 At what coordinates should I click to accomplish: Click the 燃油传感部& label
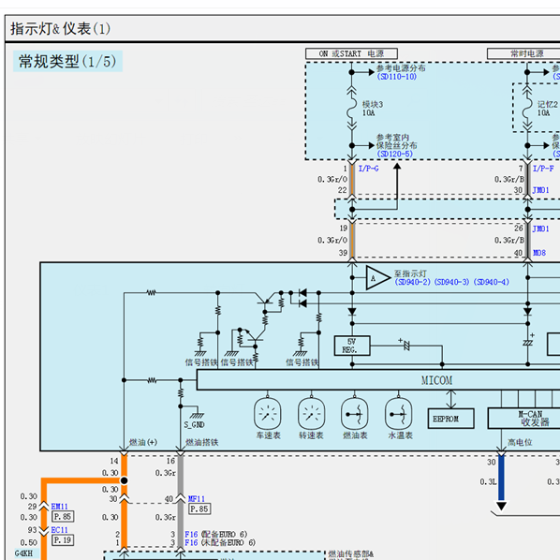click(x=351, y=554)
